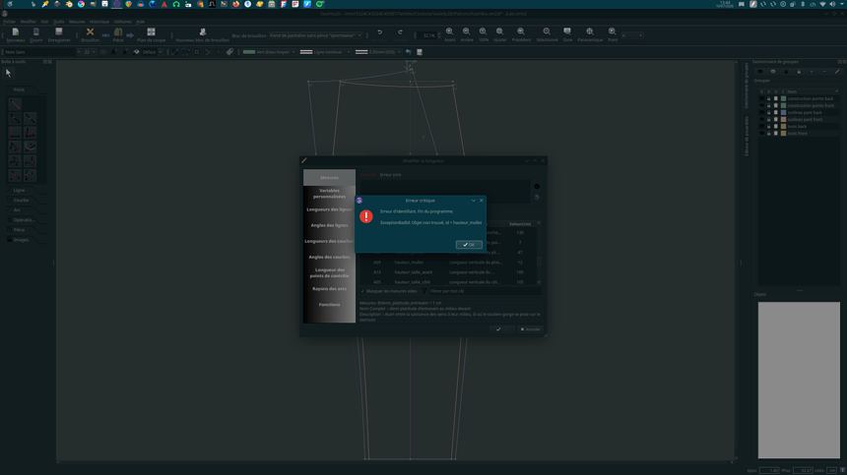Switch to Brouillon mode

click(91, 35)
